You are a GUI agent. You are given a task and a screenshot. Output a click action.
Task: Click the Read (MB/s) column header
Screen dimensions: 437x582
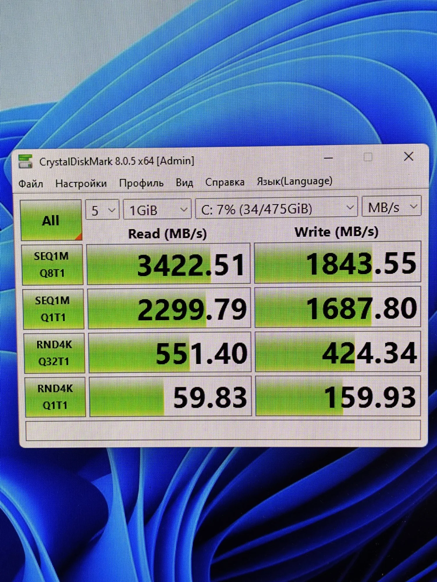pyautogui.click(x=167, y=234)
